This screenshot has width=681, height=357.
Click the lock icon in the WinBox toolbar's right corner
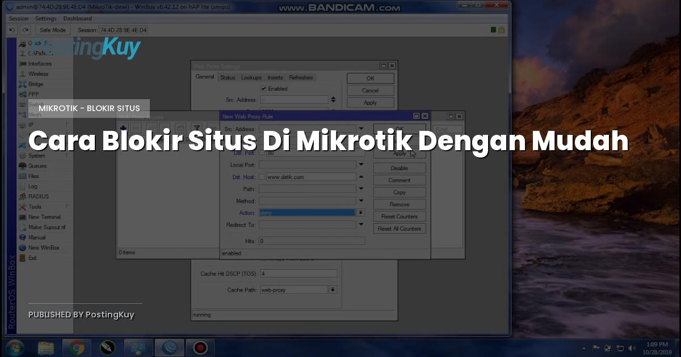coord(501,29)
